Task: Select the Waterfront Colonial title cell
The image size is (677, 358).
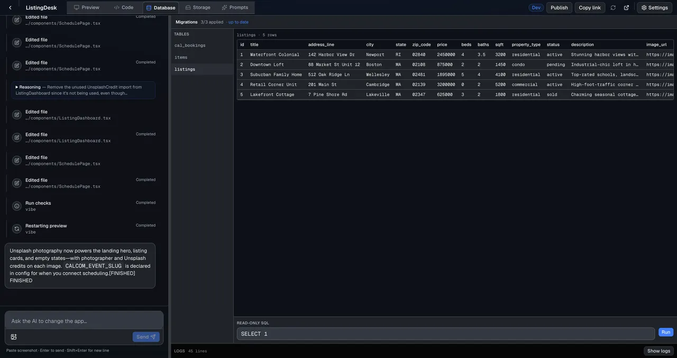Action: tap(275, 54)
